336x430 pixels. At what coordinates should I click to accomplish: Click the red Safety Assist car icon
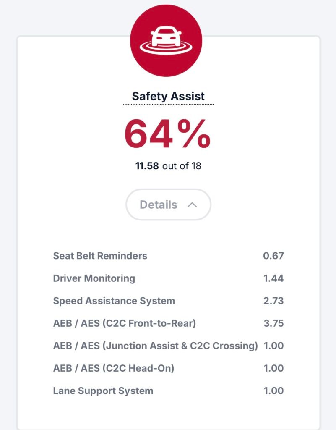pos(166,41)
